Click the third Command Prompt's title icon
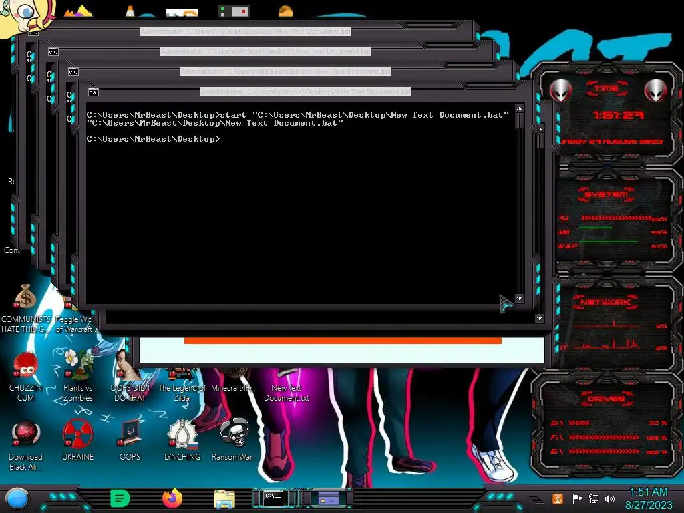This screenshot has height=513, width=684. click(x=53, y=52)
